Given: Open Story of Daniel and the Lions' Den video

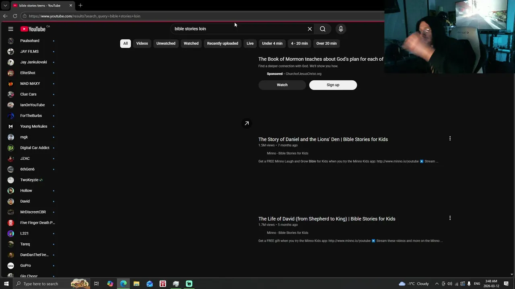Looking at the screenshot, I should click(x=323, y=139).
